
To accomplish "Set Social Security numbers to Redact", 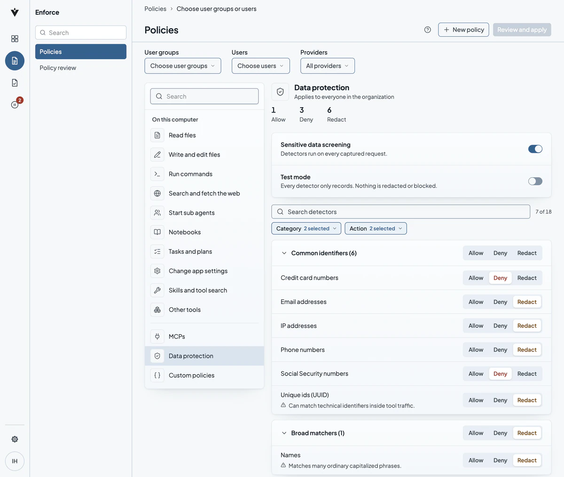I will click(x=527, y=374).
